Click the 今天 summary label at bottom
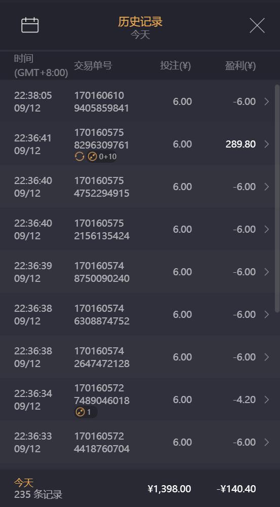The height and width of the screenshot is (507, 280). point(24,483)
